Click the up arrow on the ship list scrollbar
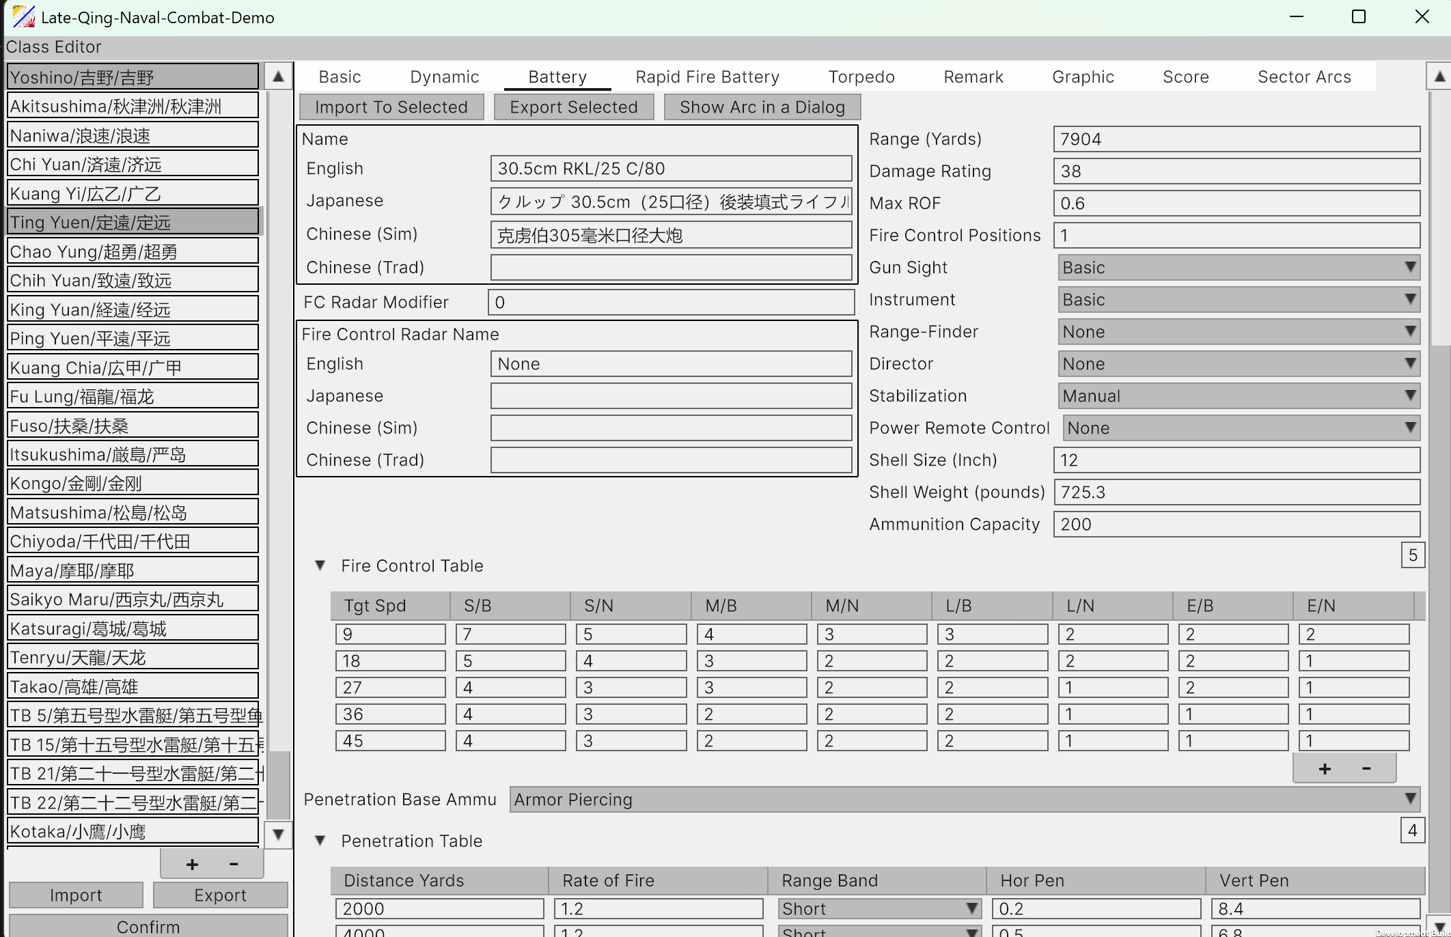The height and width of the screenshot is (937, 1451). [x=277, y=76]
